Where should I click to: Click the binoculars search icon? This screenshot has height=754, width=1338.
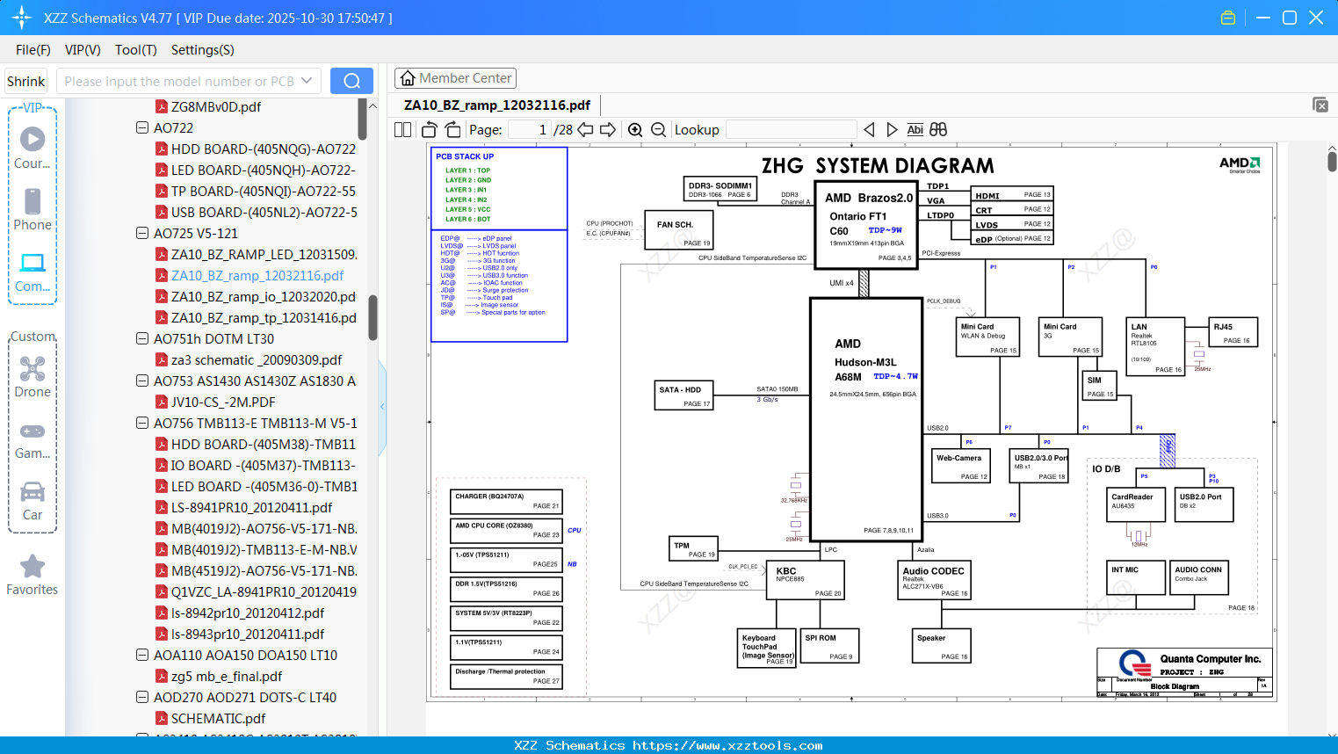point(938,130)
